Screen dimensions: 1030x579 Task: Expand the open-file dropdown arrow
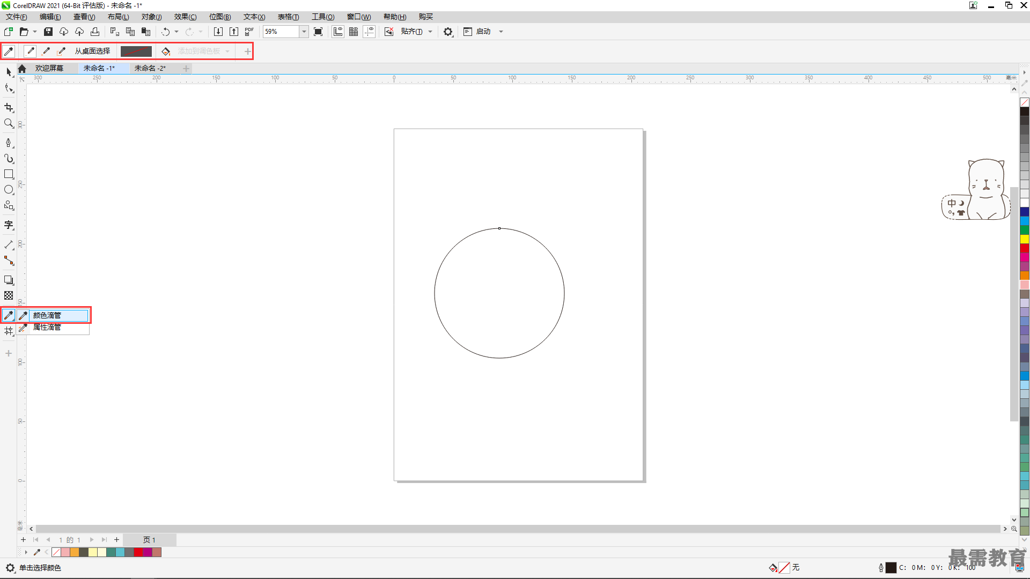(35, 32)
